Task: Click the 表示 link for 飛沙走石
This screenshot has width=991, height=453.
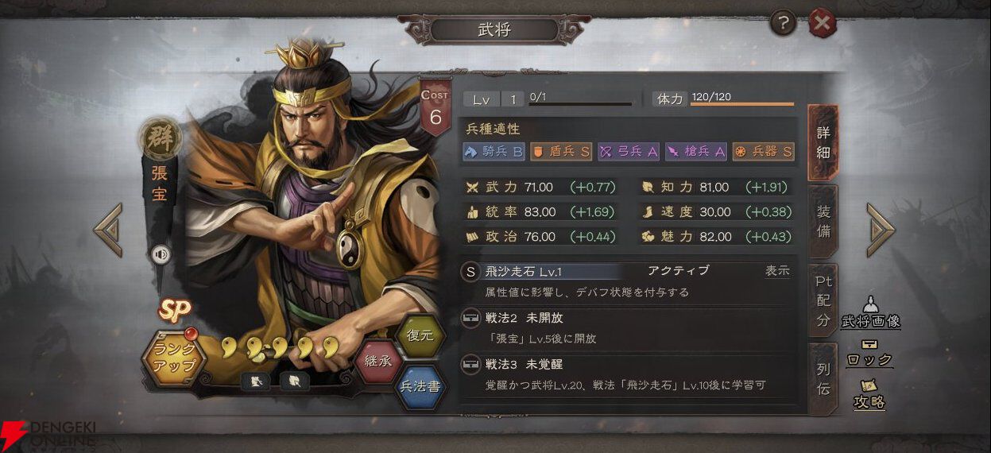Action: 777,271
